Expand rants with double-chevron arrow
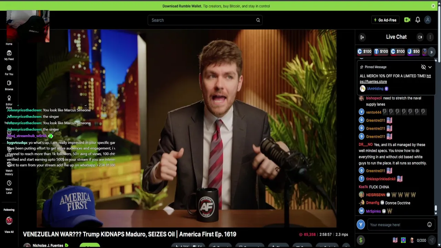Screen dimensions: 441x248 (x=431, y=52)
